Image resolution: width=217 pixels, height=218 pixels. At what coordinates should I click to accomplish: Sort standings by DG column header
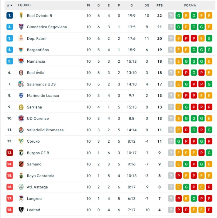coord(147,5)
